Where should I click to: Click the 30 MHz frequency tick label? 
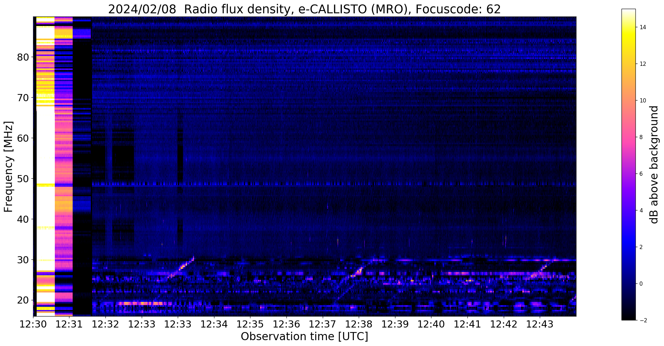[x=23, y=260]
